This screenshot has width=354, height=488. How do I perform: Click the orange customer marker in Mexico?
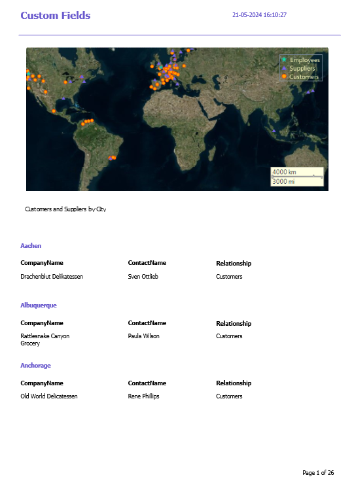click(x=54, y=111)
